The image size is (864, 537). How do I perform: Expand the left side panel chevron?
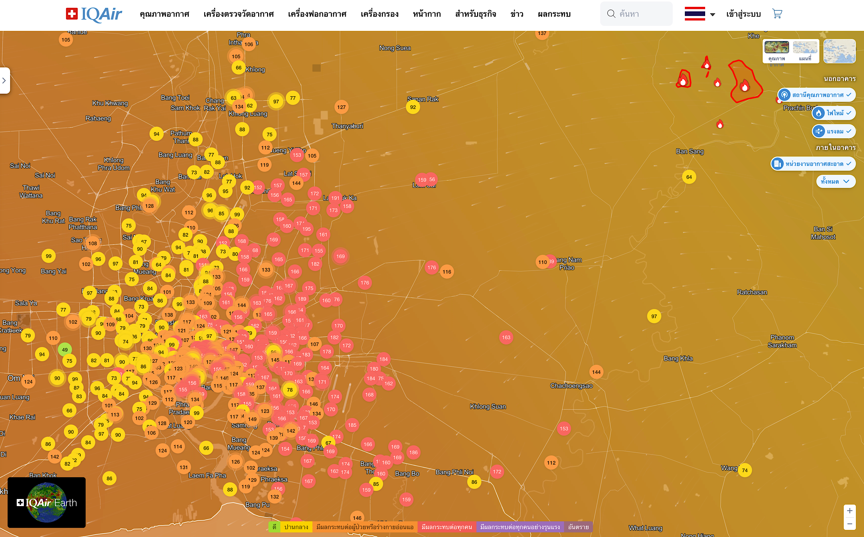[x=4, y=81]
